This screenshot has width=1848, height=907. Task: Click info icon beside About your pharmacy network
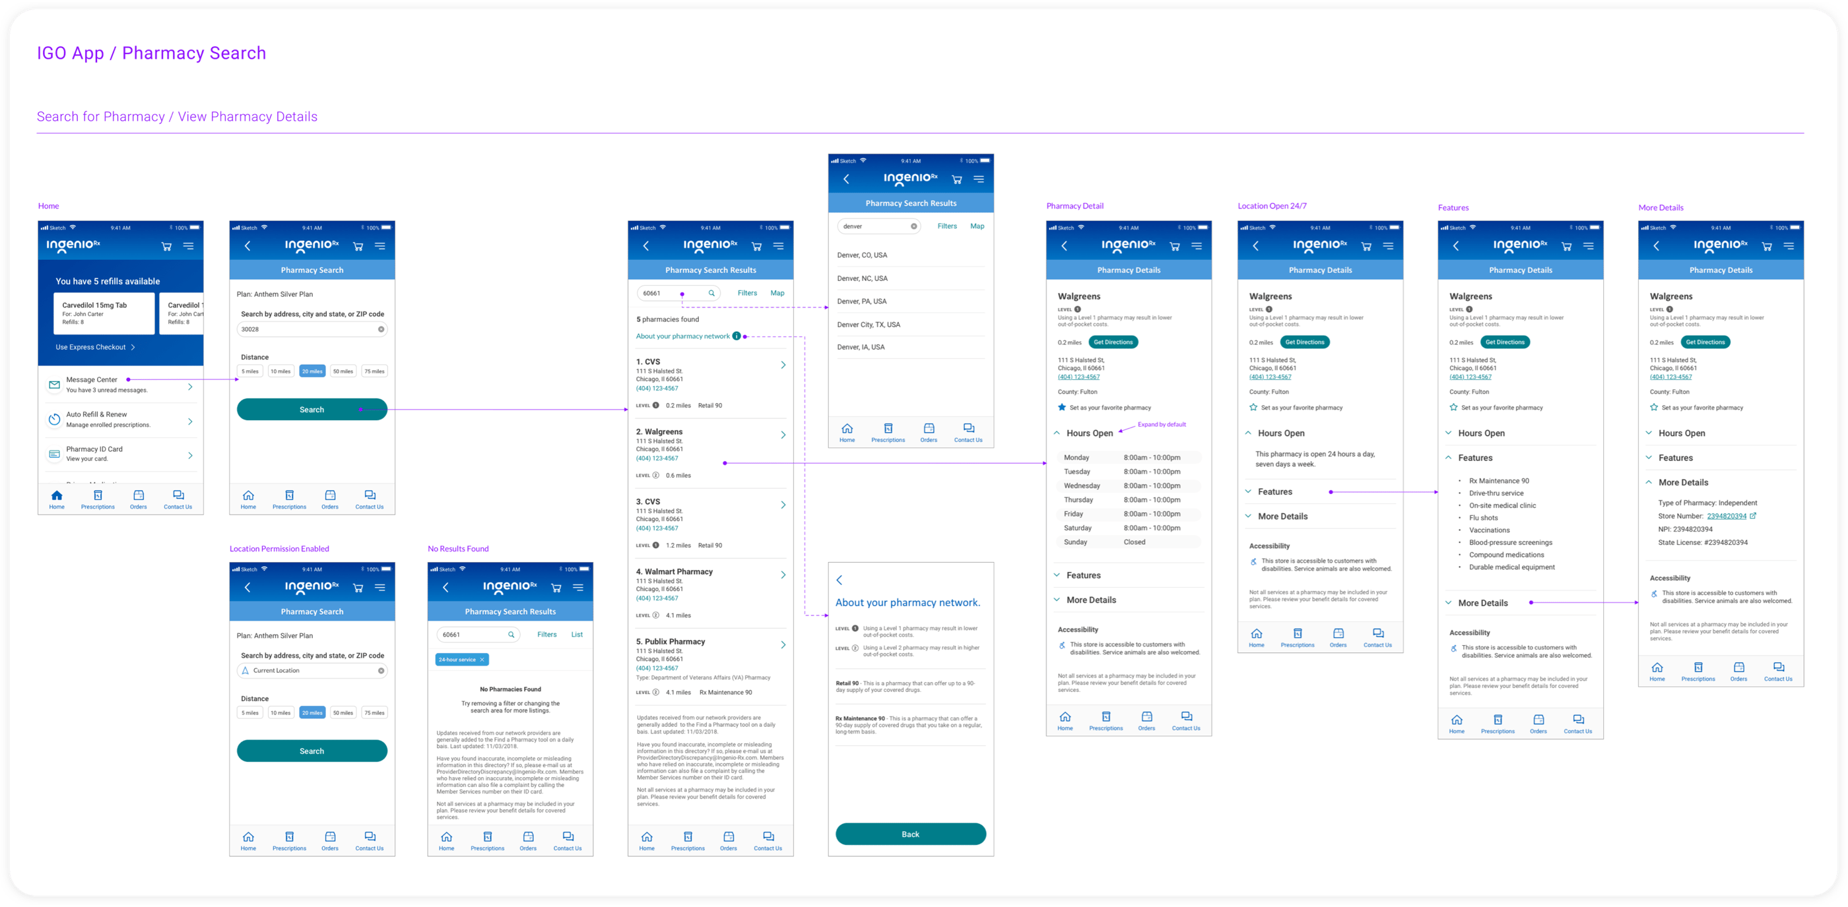[x=736, y=336]
